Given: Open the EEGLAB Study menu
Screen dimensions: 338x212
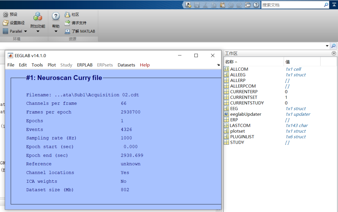Looking at the screenshot, I should [x=66, y=65].
